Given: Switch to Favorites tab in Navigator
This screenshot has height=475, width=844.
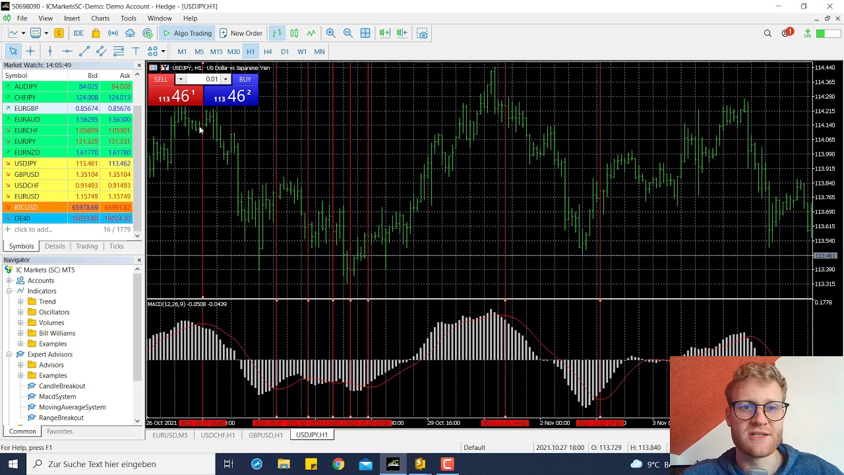Looking at the screenshot, I should point(59,431).
